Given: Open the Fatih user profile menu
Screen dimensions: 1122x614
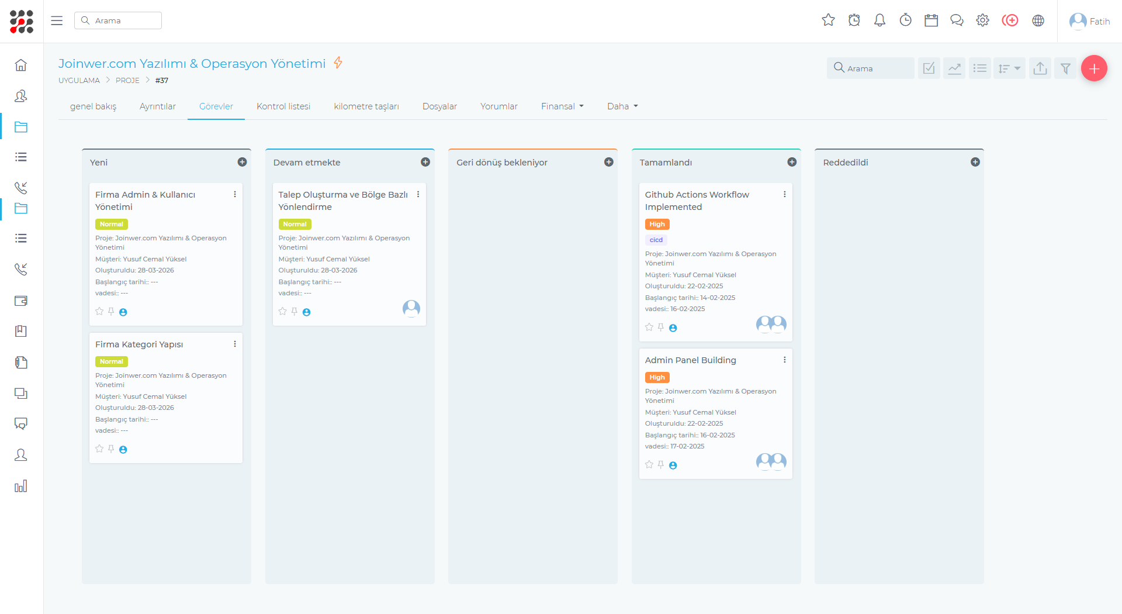Looking at the screenshot, I should (x=1089, y=21).
